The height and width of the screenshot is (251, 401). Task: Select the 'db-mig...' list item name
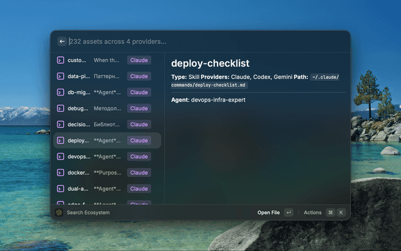79,92
